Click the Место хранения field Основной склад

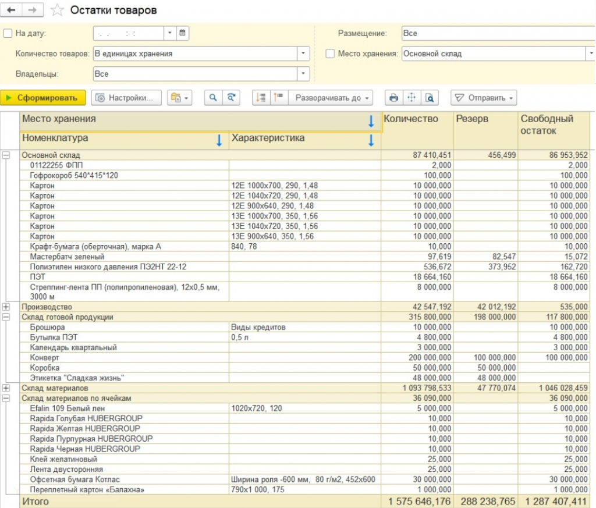(494, 54)
